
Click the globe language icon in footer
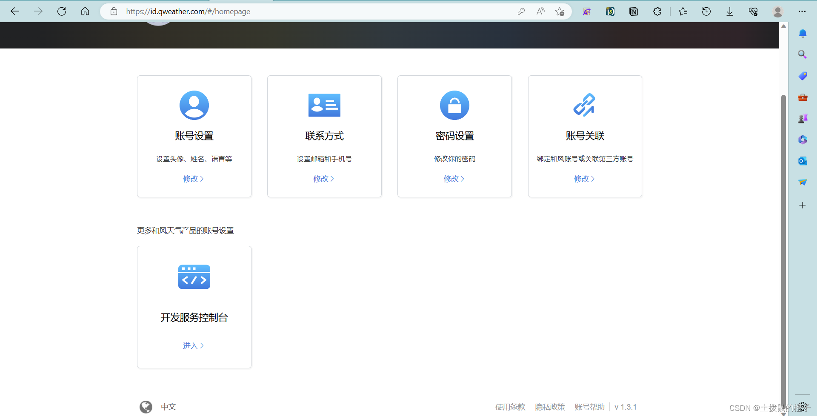[x=146, y=407]
